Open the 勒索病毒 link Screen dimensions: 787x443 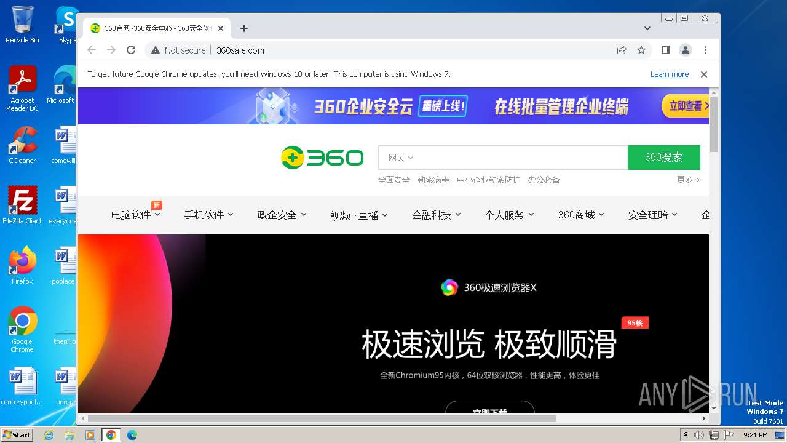(x=433, y=180)
